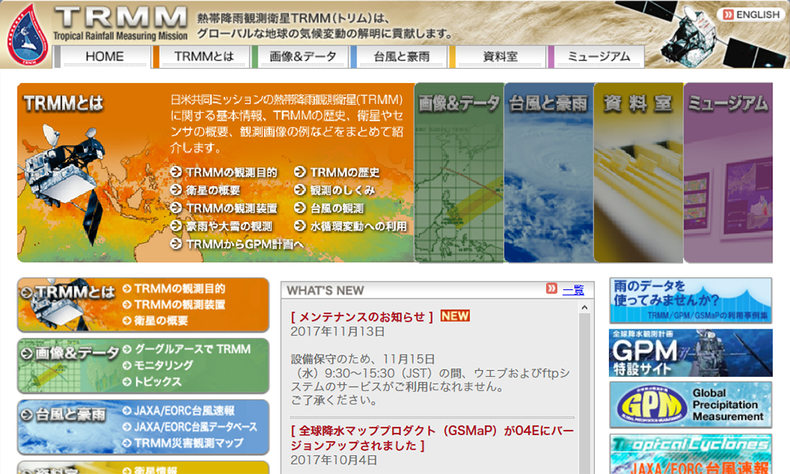Viewport: 790px width, 474px height.
Task: Open the 台風と豪雨 navigation tab
Action: click(x=400, y=56)
